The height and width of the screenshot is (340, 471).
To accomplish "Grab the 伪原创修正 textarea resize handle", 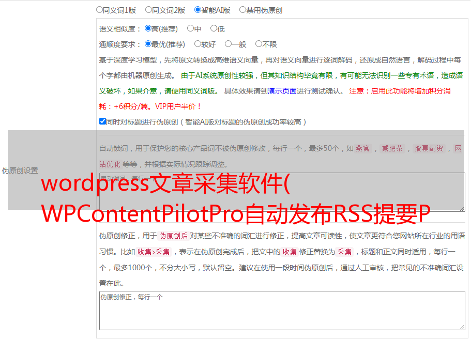I will coord(462,327).
